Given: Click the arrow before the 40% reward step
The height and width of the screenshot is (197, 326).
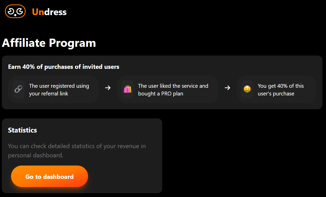Looking at the screenshot, I should pos(227,88).
